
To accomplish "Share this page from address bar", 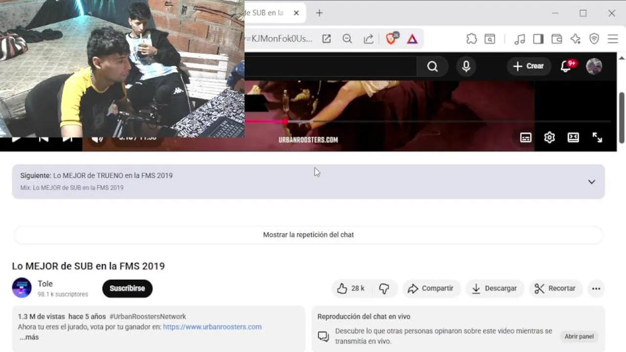I will (369, 39).
